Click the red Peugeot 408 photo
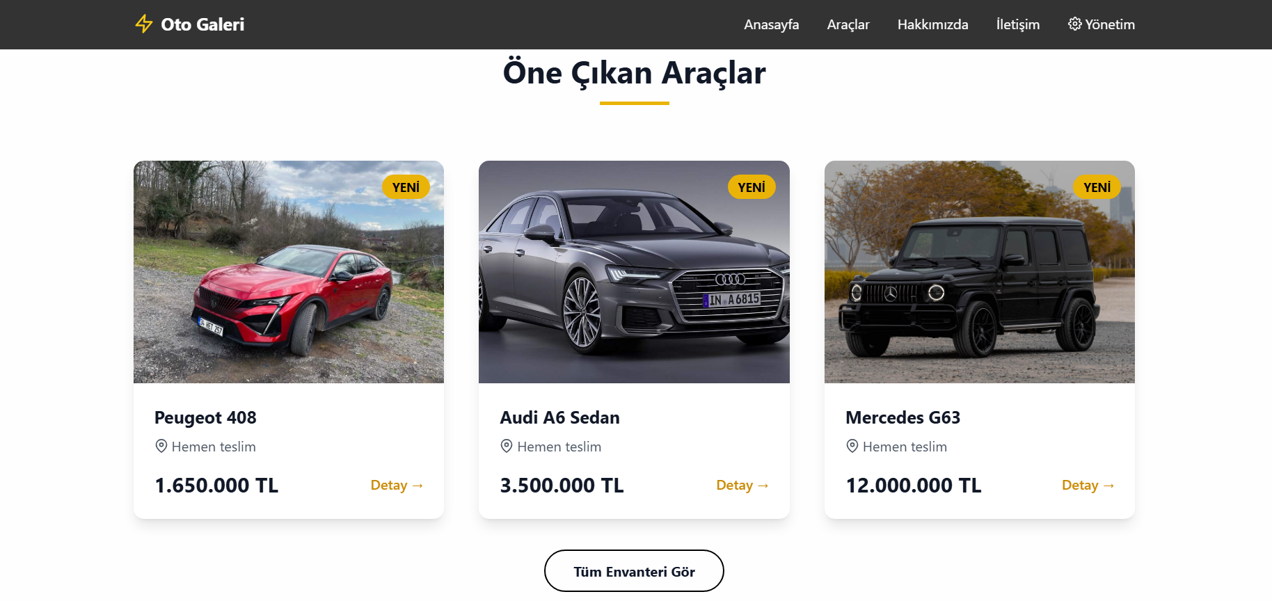 [289, 272]
